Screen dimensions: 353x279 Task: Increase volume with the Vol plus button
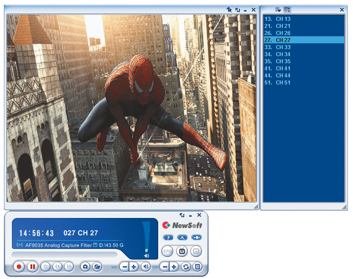(x=134, y=267)
